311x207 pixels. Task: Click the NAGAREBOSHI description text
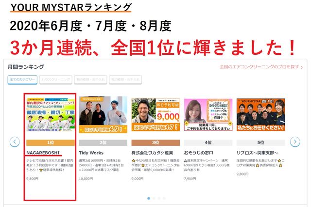50,165
